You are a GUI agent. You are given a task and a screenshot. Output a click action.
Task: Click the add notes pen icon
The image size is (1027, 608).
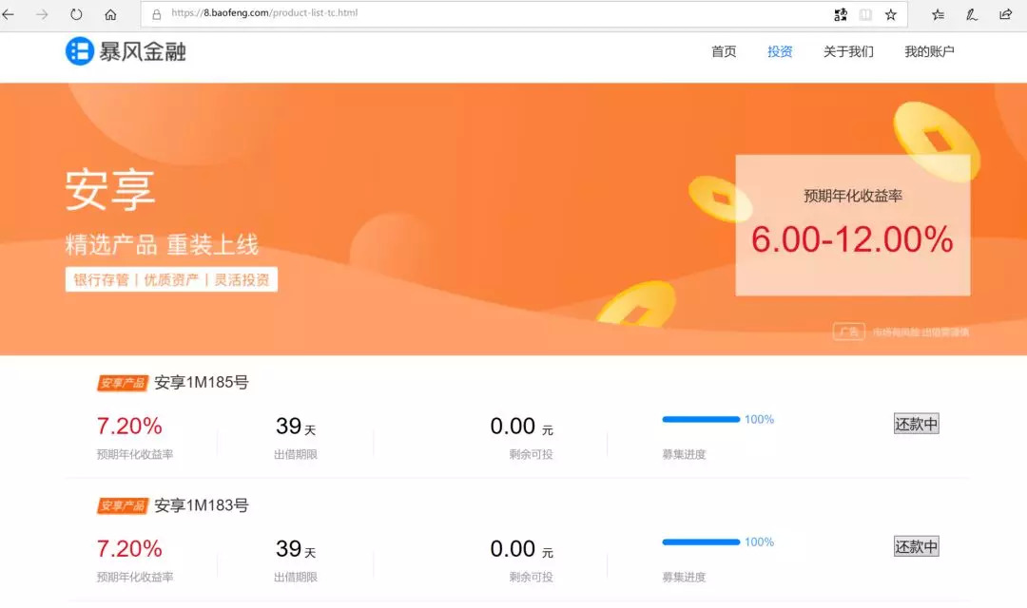[971, 14]
